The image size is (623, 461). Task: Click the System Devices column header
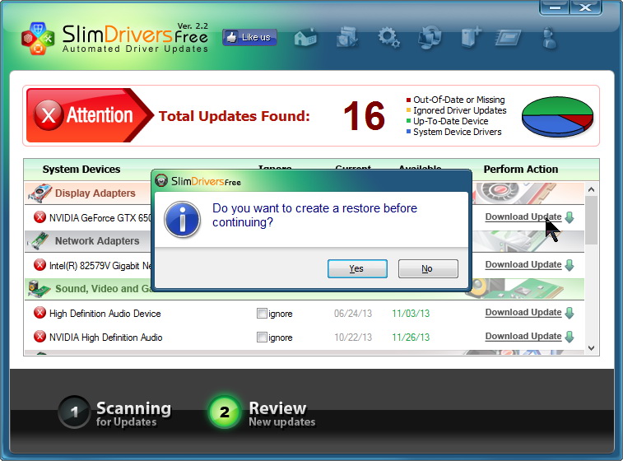tap(81, 170)
